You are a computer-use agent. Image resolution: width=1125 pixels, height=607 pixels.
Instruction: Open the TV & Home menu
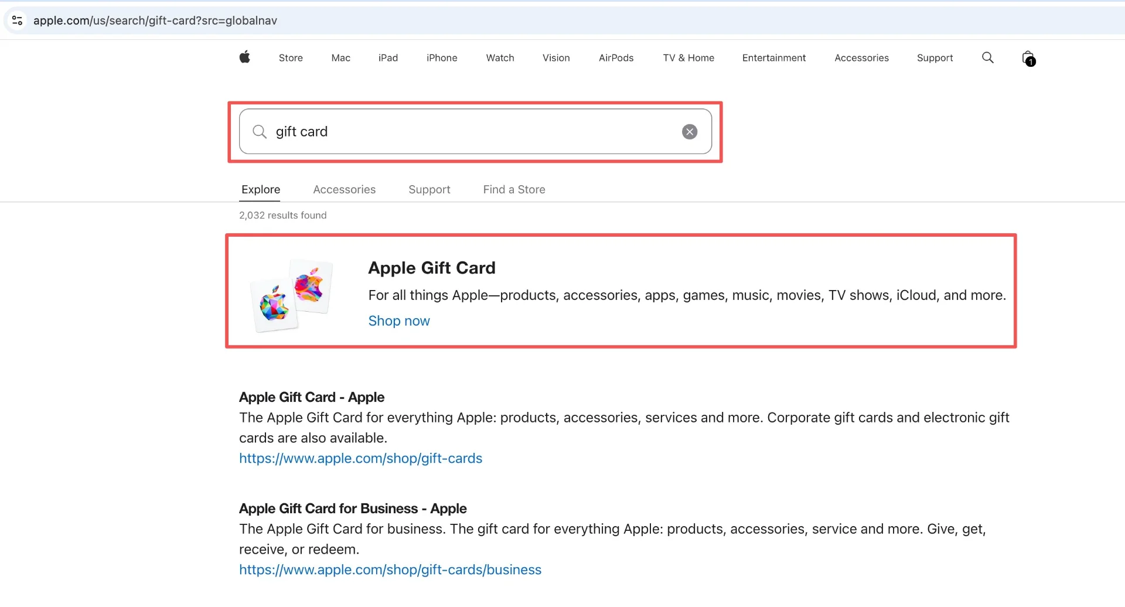point(688,58)
